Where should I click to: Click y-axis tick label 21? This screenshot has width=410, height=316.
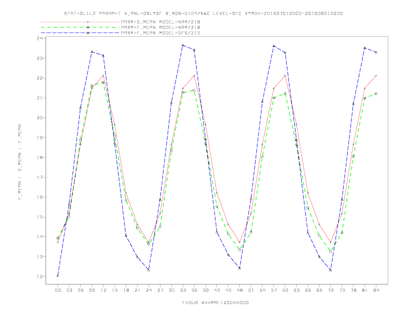click(x=39, y=98)
